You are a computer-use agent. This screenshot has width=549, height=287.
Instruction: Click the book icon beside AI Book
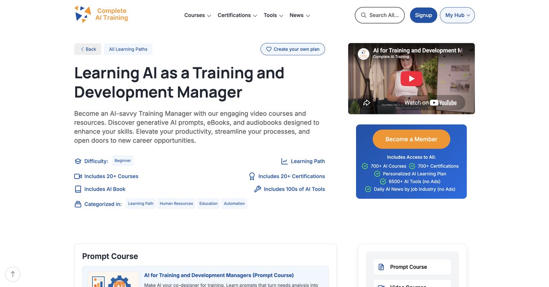(x=78, y=189)
